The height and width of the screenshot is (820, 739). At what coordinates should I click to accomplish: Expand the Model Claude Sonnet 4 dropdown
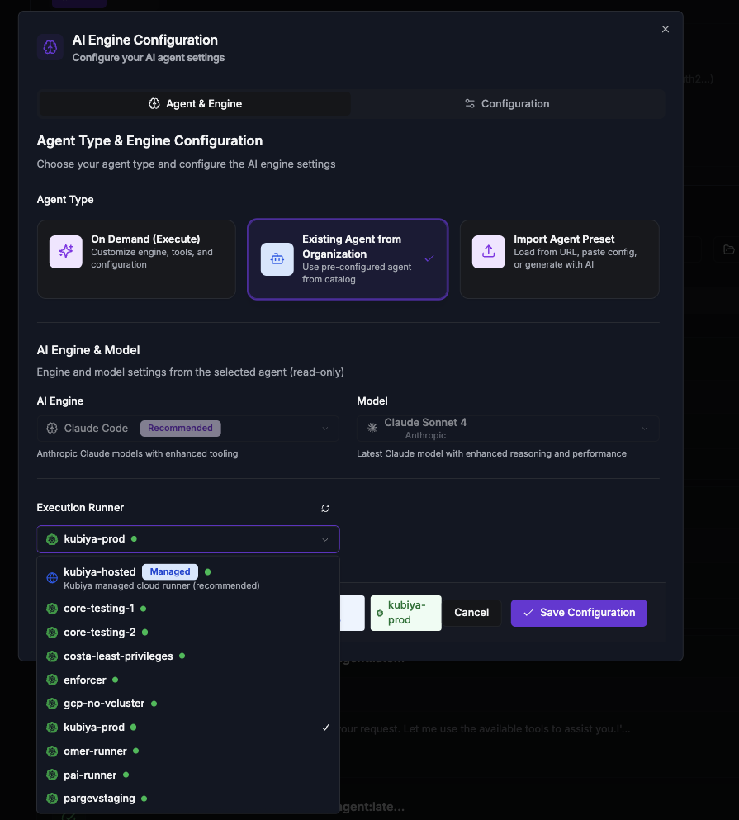click(508, 429)
